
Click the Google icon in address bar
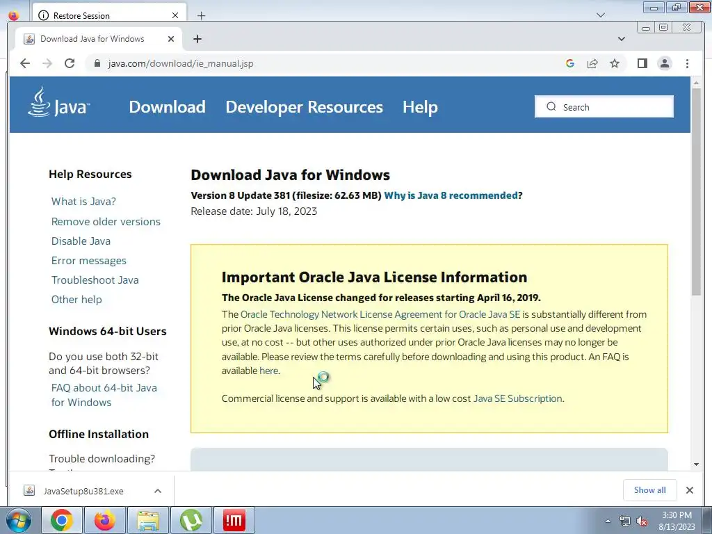(570, 63)
